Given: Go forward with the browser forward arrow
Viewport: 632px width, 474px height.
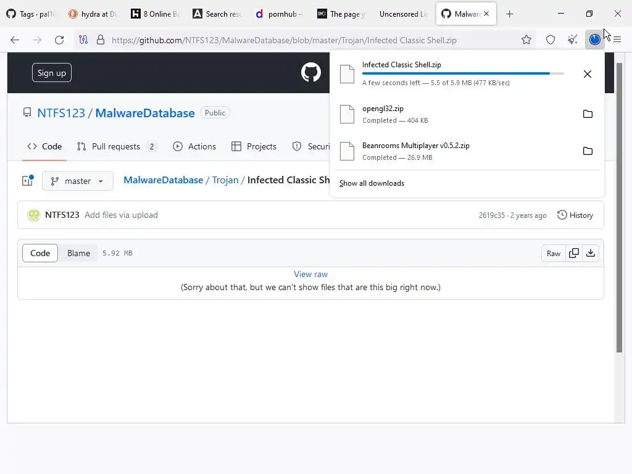Looking at the screenshot, I should point(37,40).
